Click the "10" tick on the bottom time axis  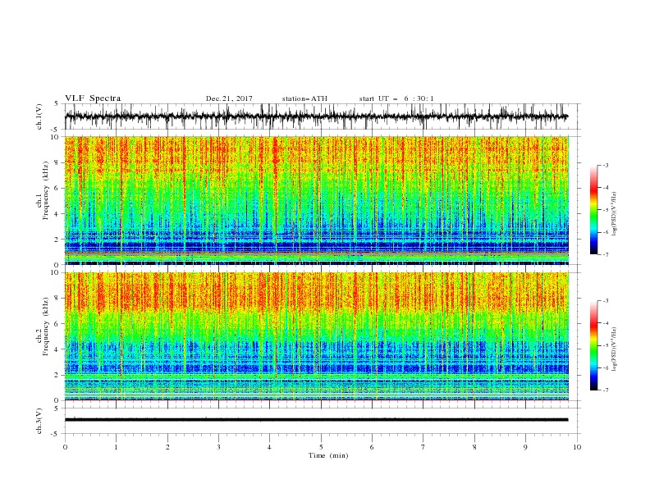click(577, 447)
